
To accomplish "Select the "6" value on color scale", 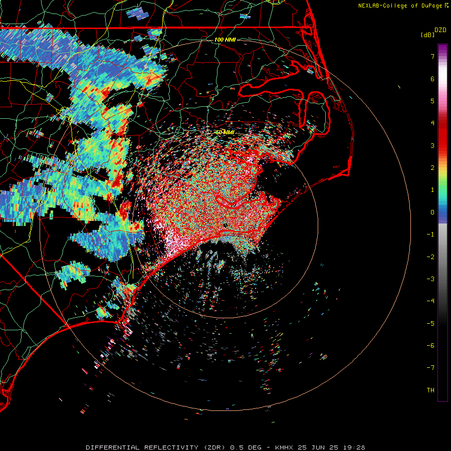I will pyautogui.click(x=432, y=79).
